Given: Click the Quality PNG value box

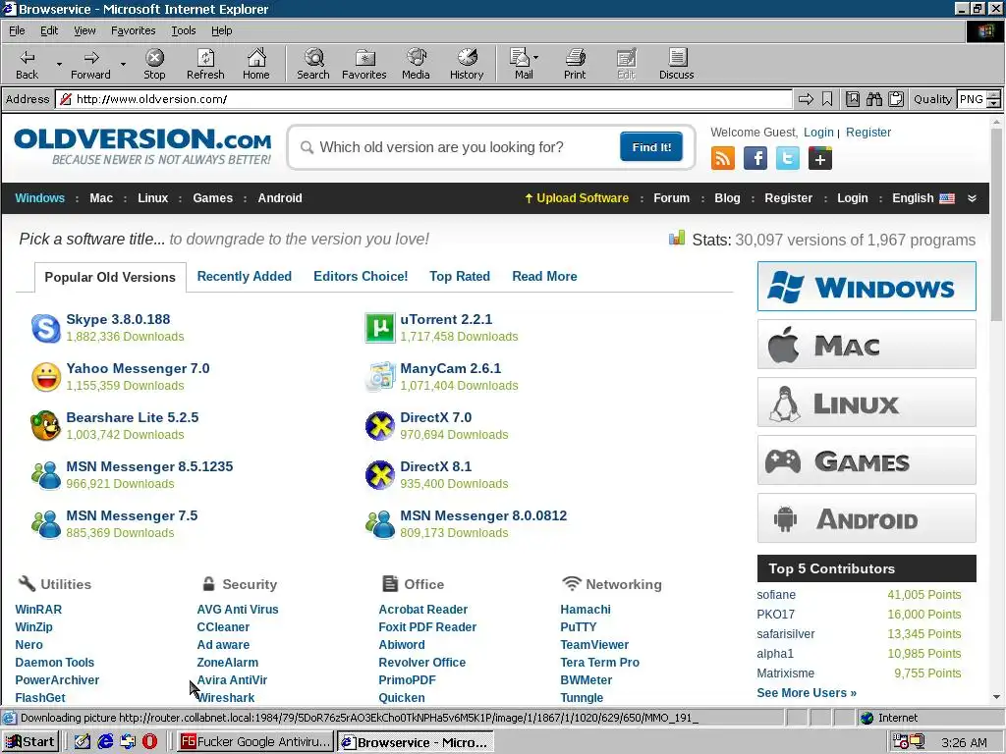Looking at the screenshot, I should point(972,99).
